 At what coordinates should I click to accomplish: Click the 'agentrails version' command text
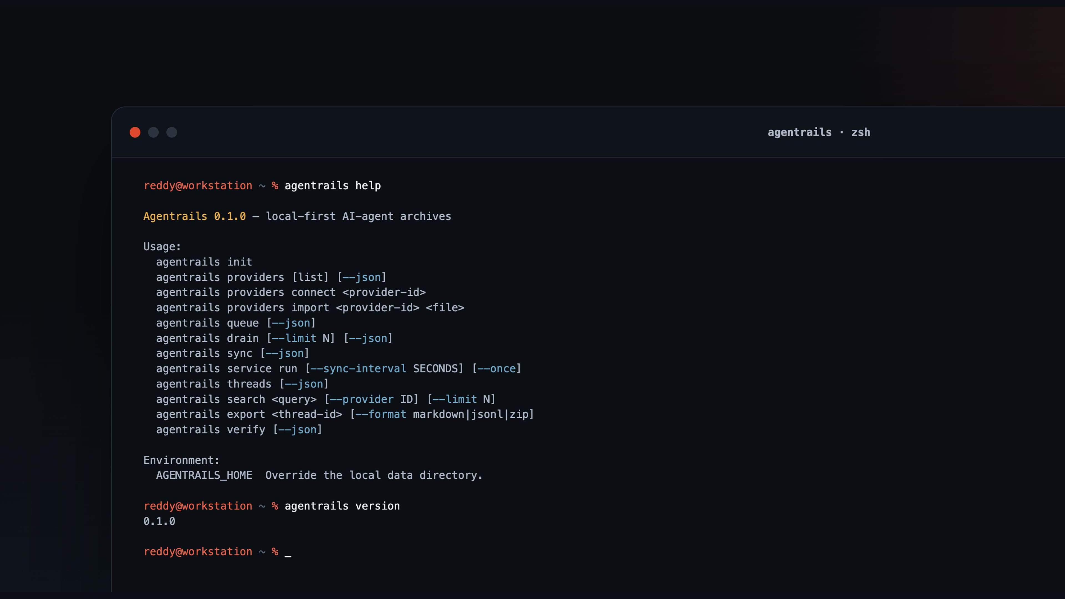click(342, 506)
